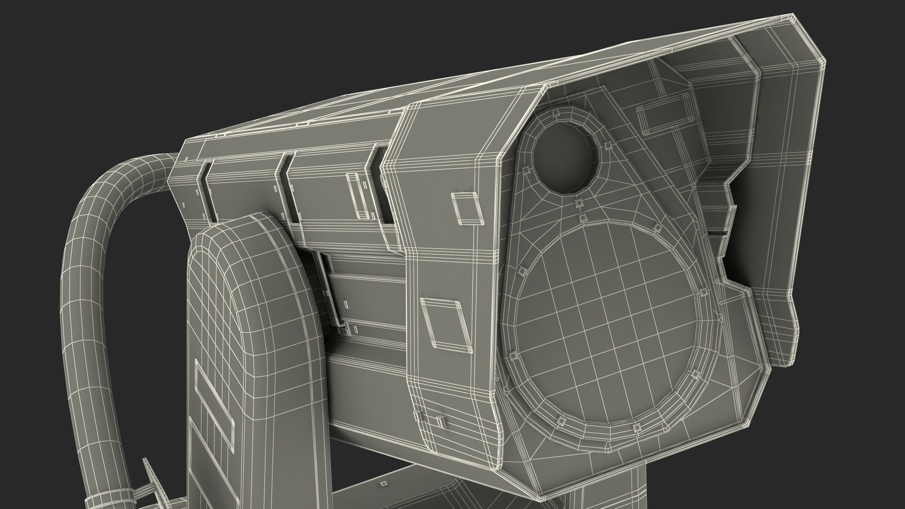Click the tall rectangular recess on yoke arm
The image size is (905, 509).
pyautogui.click(x=214, y=405)
